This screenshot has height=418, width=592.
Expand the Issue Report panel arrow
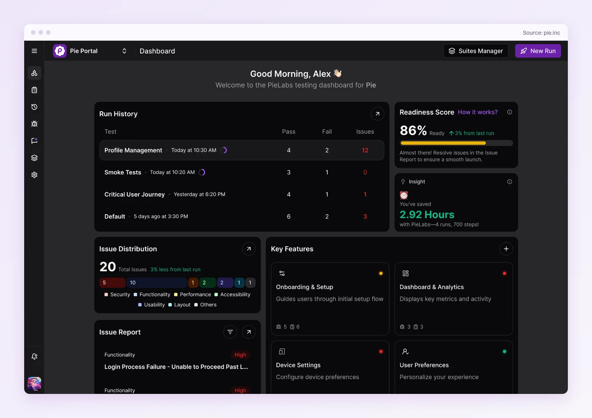pos(249,332)
